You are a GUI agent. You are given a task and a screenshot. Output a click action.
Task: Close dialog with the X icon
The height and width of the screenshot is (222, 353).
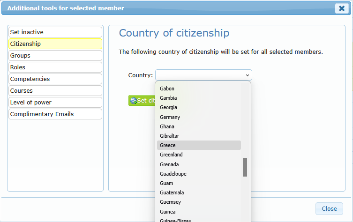[341, 8]
